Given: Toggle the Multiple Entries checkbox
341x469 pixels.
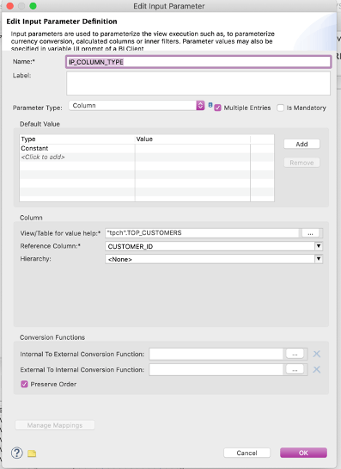Looking at the screenshot, I should pos(217,108).
